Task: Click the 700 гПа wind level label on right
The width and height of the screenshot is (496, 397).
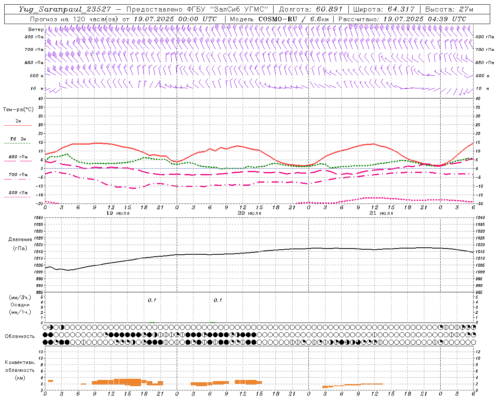Action: coord(484,50)
